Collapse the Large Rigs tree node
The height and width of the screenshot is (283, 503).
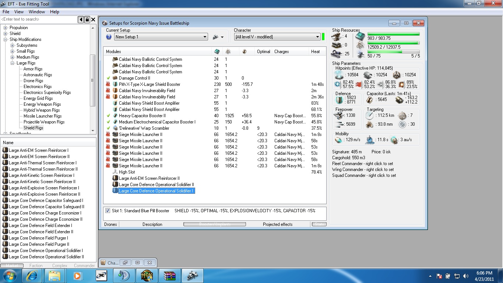[13, 63]
